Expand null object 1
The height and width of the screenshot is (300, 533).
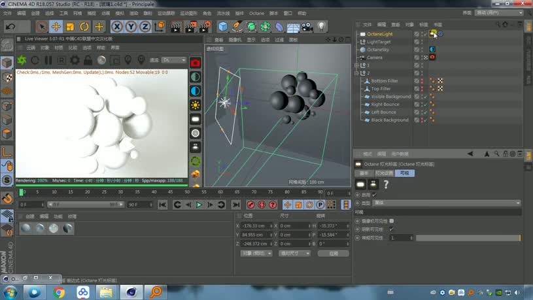[x=356, y=65]
